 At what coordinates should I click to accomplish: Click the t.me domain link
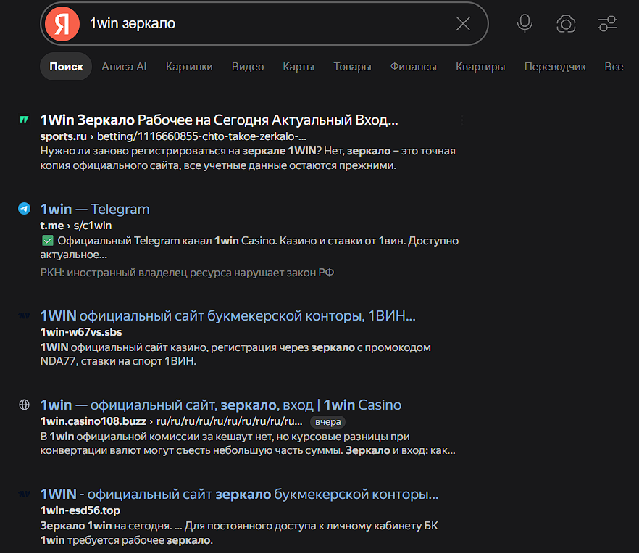[51, 226]
